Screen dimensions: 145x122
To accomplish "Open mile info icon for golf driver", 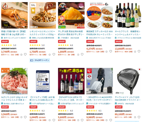I will click(x=135, y=117).
